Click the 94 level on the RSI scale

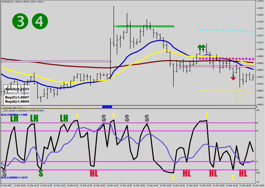257,123
